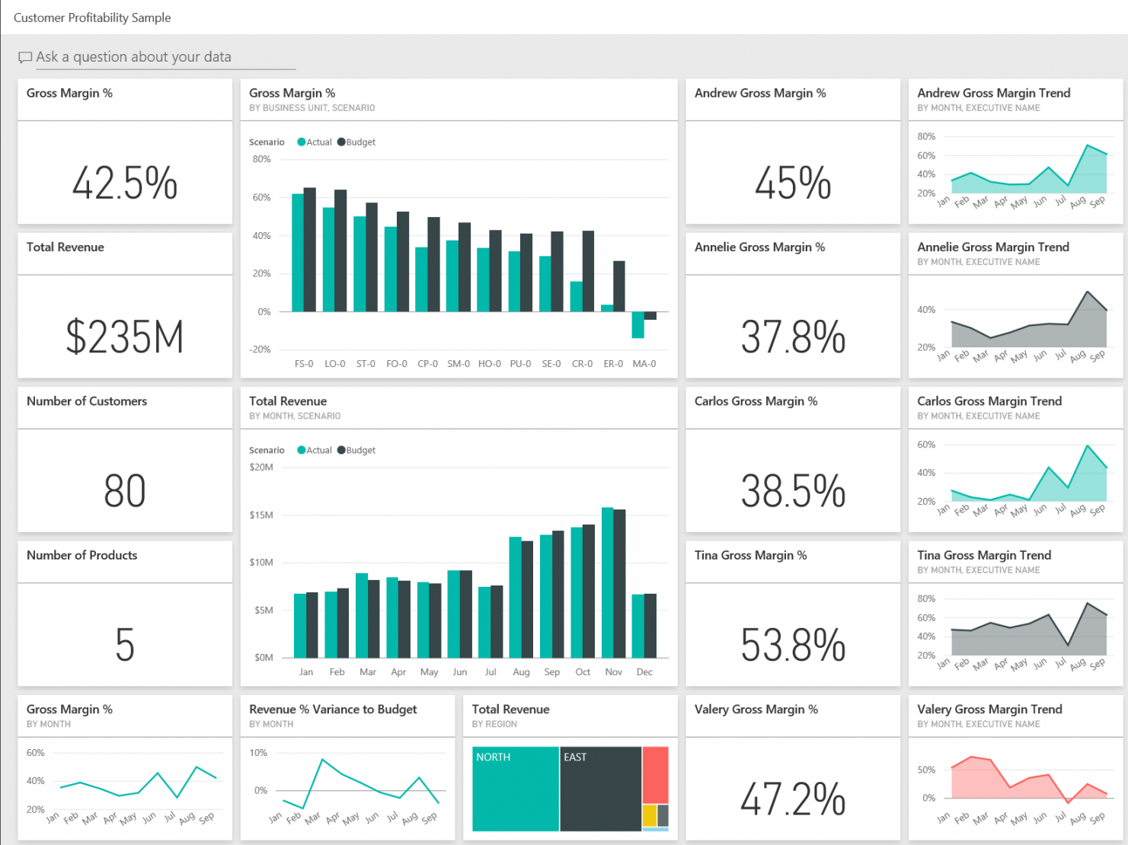1128x845 pixels.
Task: Click the Nov Actual bar in Total Revenue chart
Action: point(607,582)
